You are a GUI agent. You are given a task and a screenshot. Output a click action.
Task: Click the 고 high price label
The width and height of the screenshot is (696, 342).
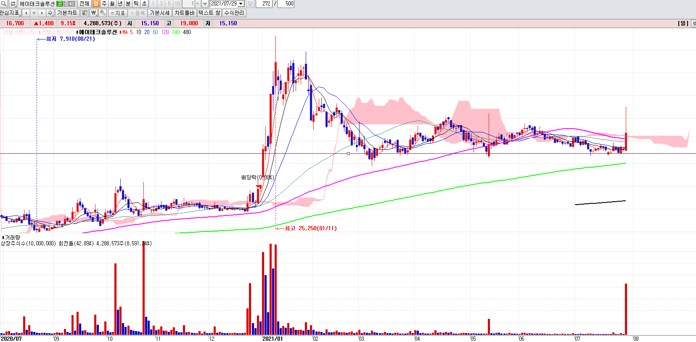point(169,24)
